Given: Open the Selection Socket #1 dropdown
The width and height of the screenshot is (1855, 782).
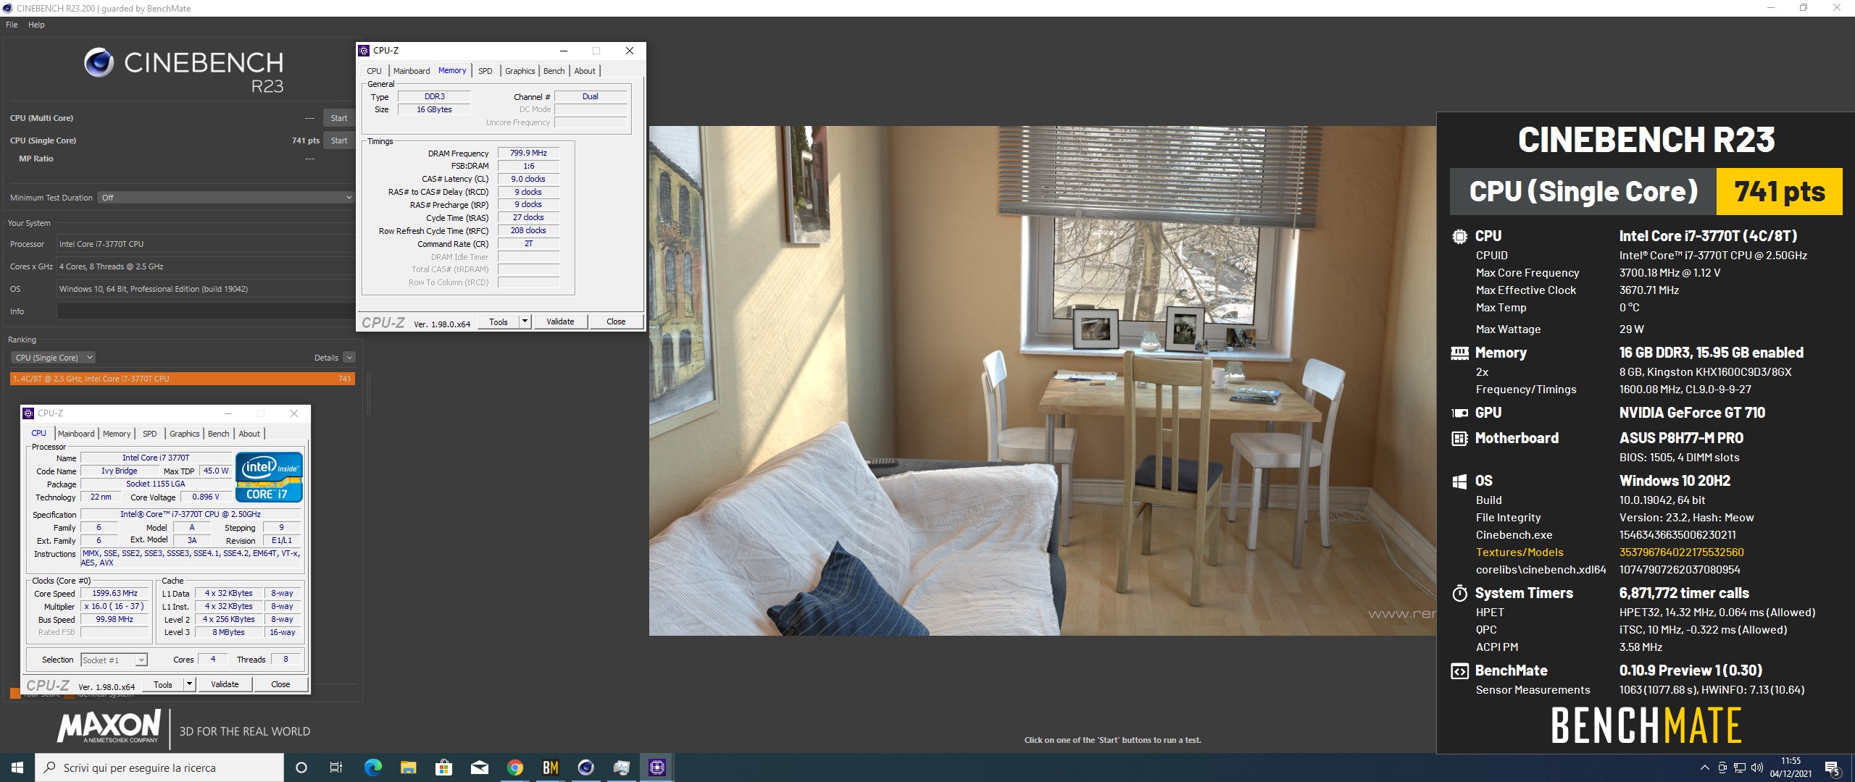Looking at the screenshot, I should coord(114,660).
